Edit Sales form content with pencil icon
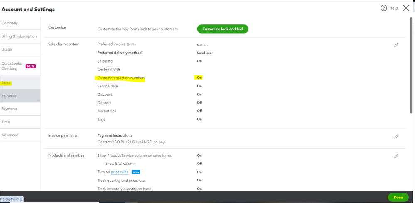 point(396,45)
